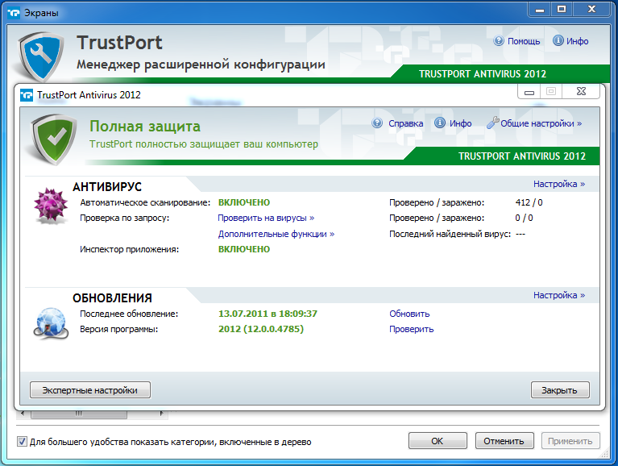Image resolution: width=618 pixels, height=466 pixels.
Task: Click last update date 13.07.2011 в 18:09:37
Action: tap(268, 314)
